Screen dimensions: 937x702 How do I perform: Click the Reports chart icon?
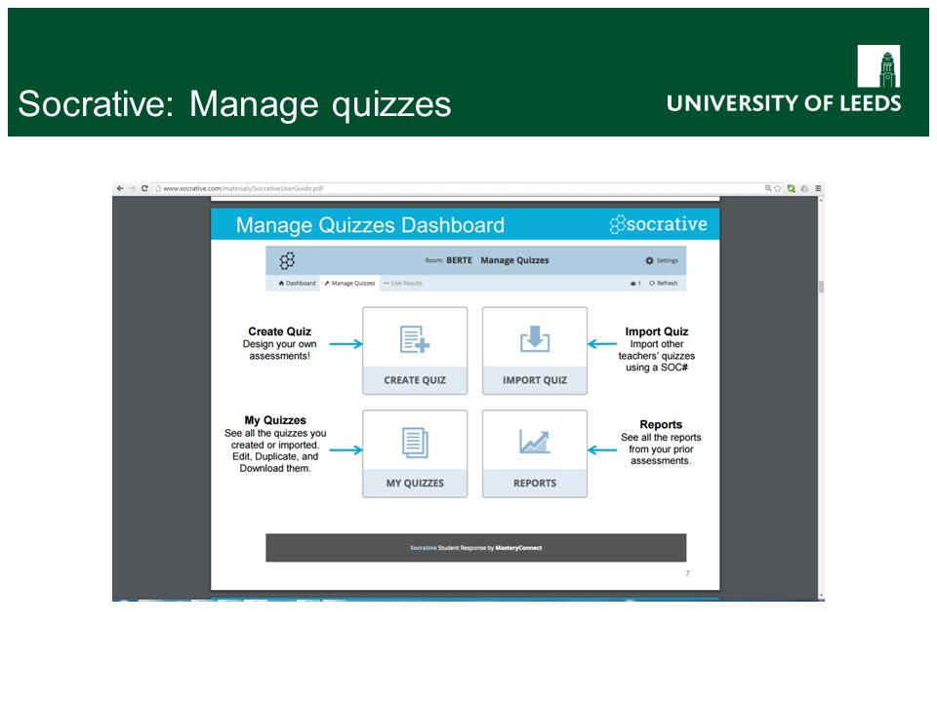tap(535, 442)
